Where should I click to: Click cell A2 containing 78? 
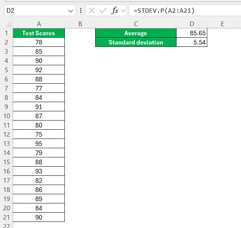click(39, 42)
